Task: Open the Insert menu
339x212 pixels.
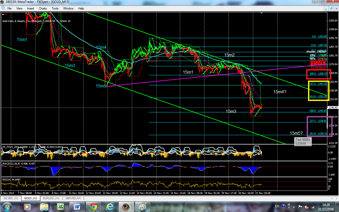Action: click(x=30, y=8)
